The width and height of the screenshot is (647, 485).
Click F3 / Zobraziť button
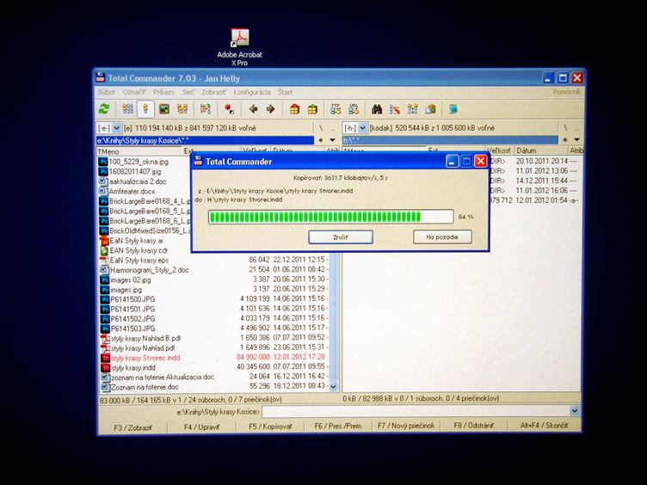[132, 427]
